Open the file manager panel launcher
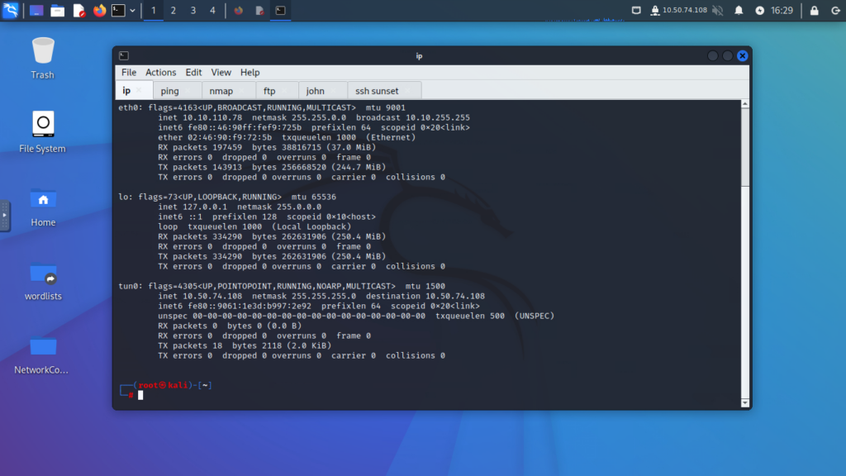Screen dimensions: 846x476 [57, 11]
